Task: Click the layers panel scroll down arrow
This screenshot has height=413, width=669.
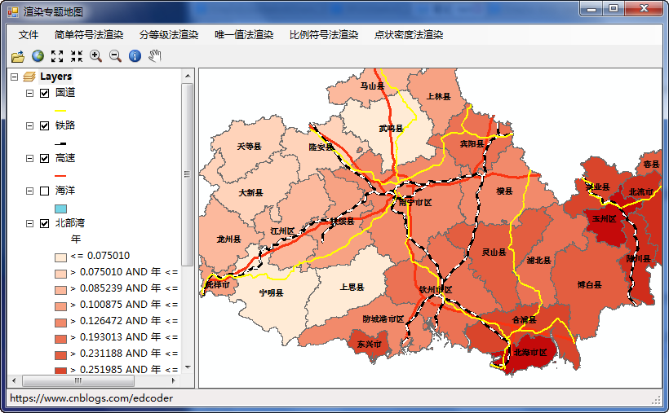Action: pyautogui.click(x=187, y=367)
